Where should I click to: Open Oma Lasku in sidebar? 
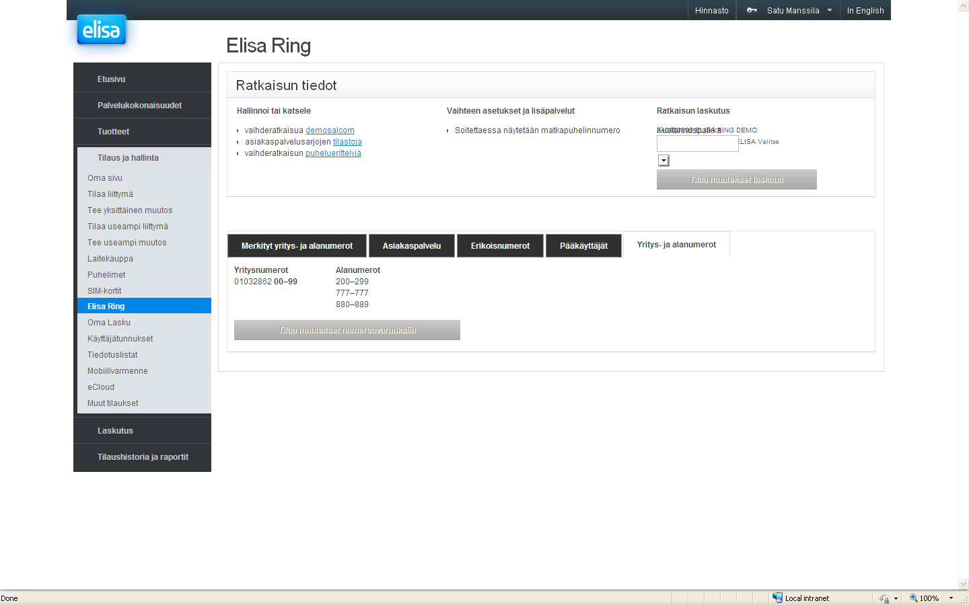pos(109,323)
